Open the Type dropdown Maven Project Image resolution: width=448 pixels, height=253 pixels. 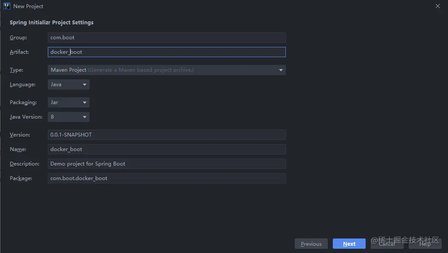(166, 70)
